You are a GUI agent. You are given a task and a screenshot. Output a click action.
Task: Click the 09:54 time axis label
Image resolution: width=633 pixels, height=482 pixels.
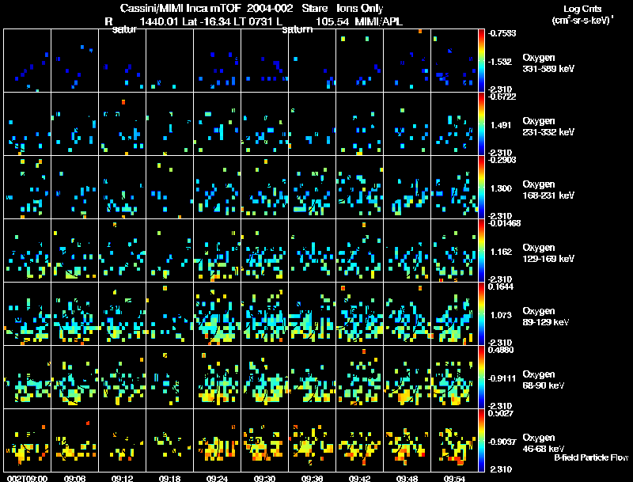(454, 478)
